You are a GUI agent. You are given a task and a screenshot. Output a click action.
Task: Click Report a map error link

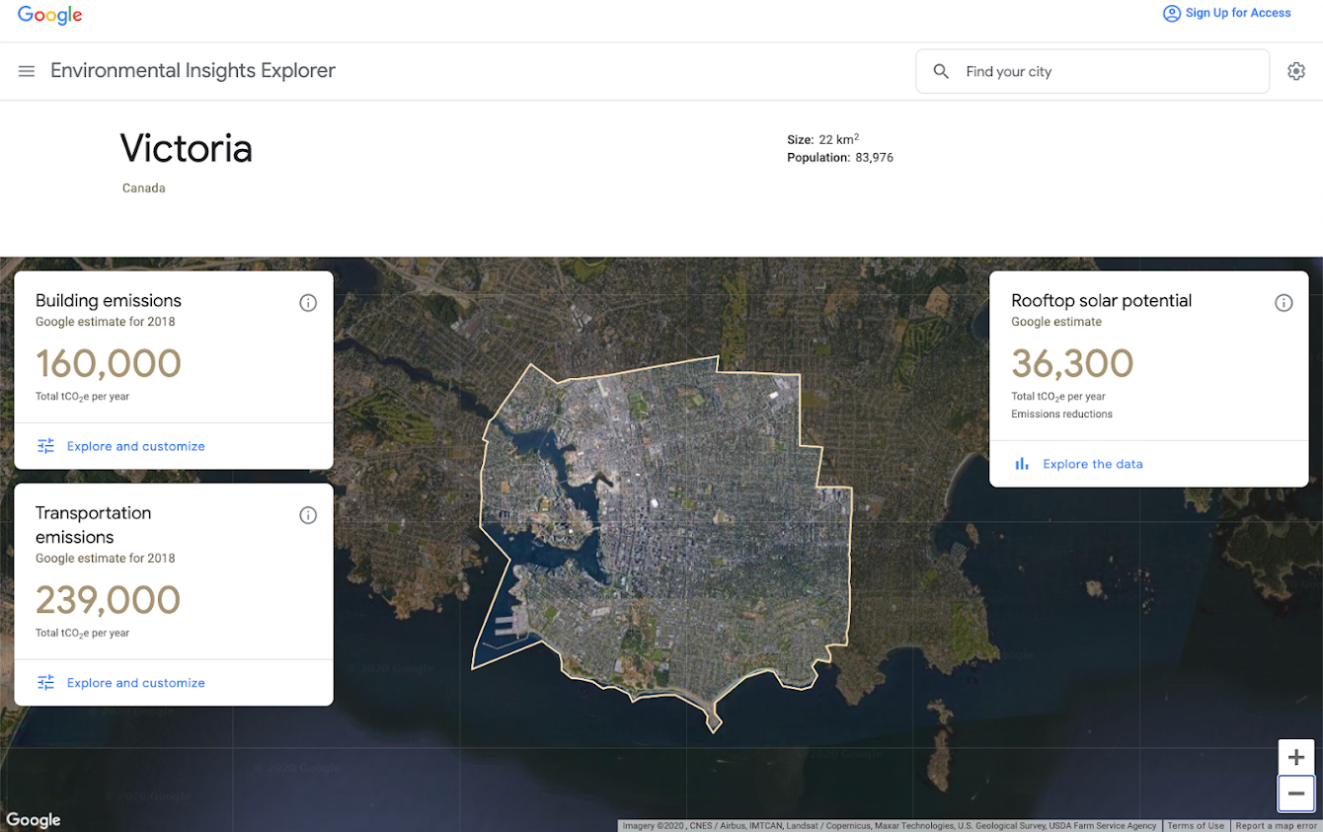(1277, 826)
